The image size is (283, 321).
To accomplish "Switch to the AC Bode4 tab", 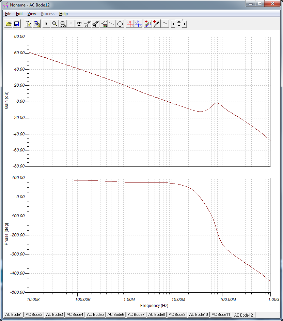I will click(75, 315).
